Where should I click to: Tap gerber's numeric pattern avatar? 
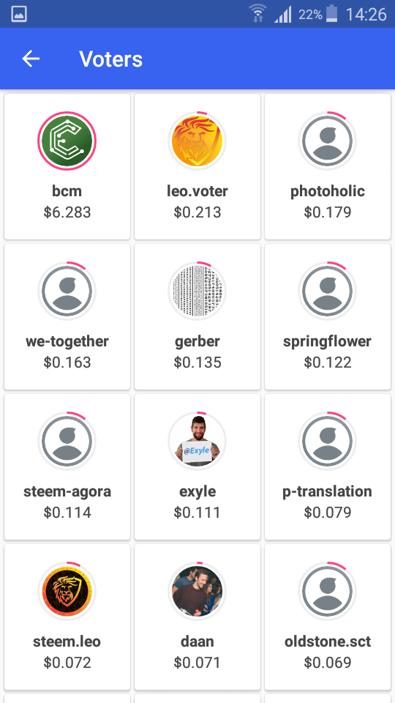point(197,291)
